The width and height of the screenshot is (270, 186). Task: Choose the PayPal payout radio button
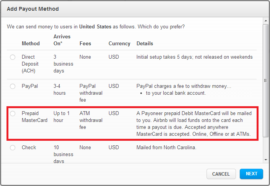(13, 86)
